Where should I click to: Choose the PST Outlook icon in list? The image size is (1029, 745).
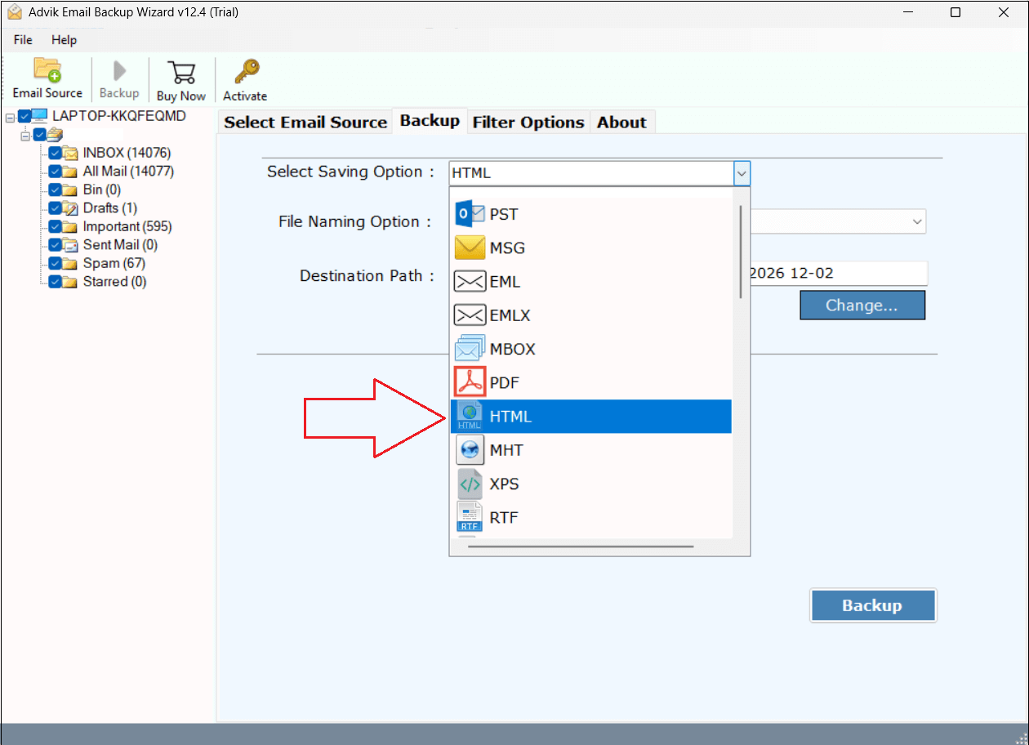coord(470,214)
